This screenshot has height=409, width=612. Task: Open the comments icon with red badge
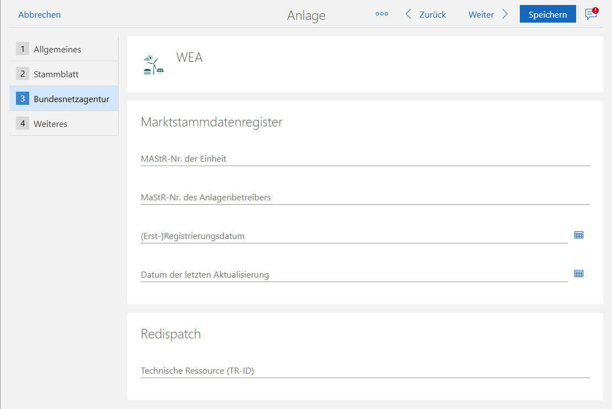[x=590, y=14]
